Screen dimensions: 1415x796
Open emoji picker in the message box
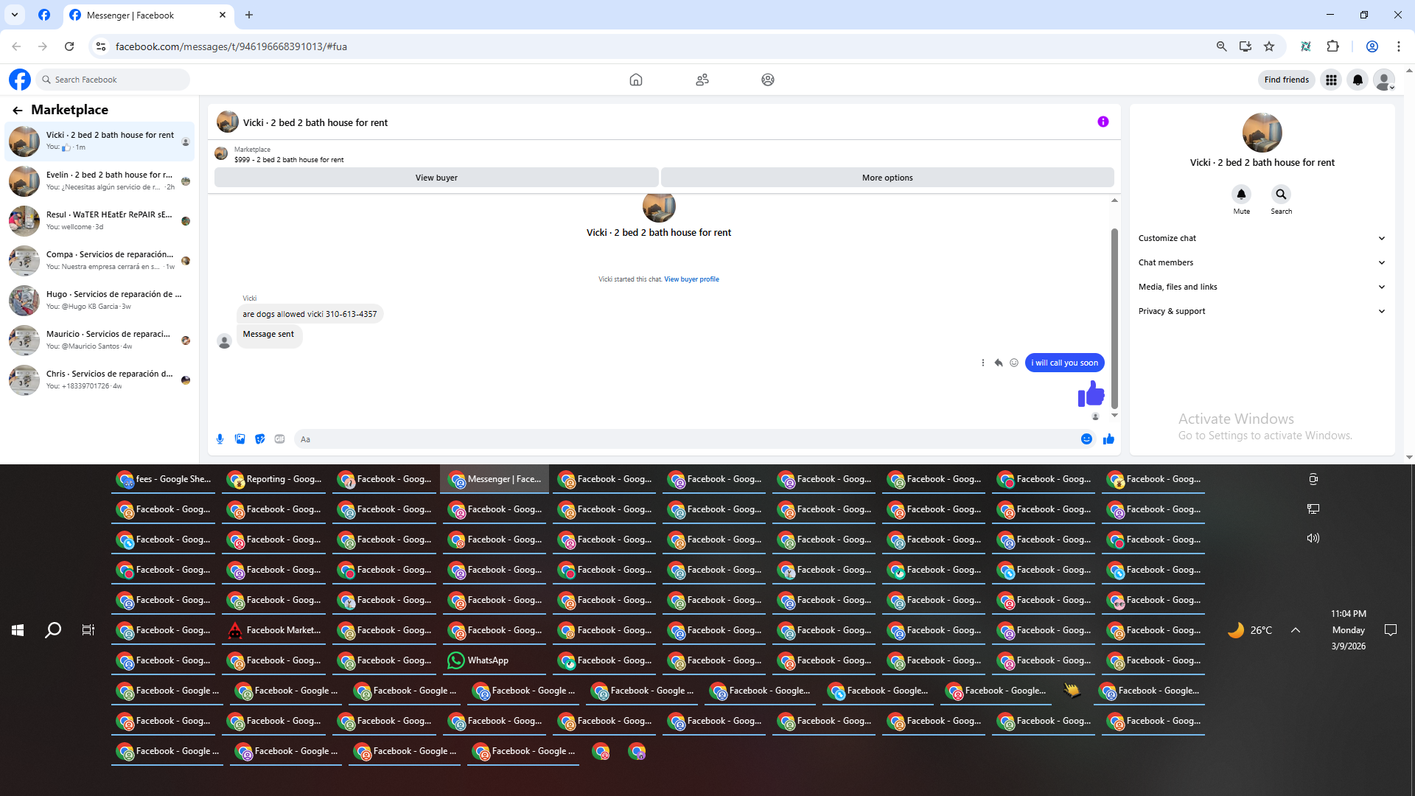point(1086,439)
